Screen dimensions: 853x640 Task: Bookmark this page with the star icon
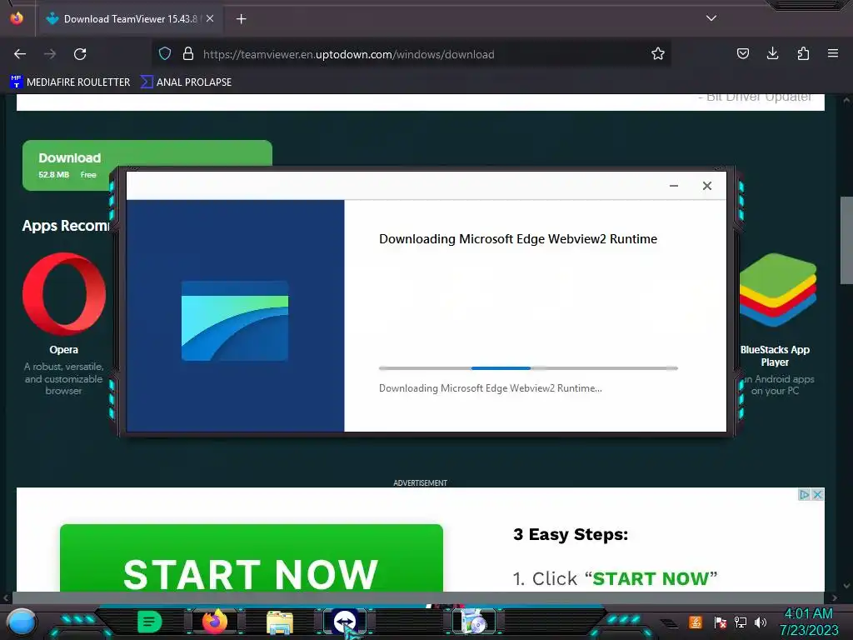[x=658, y=54]
